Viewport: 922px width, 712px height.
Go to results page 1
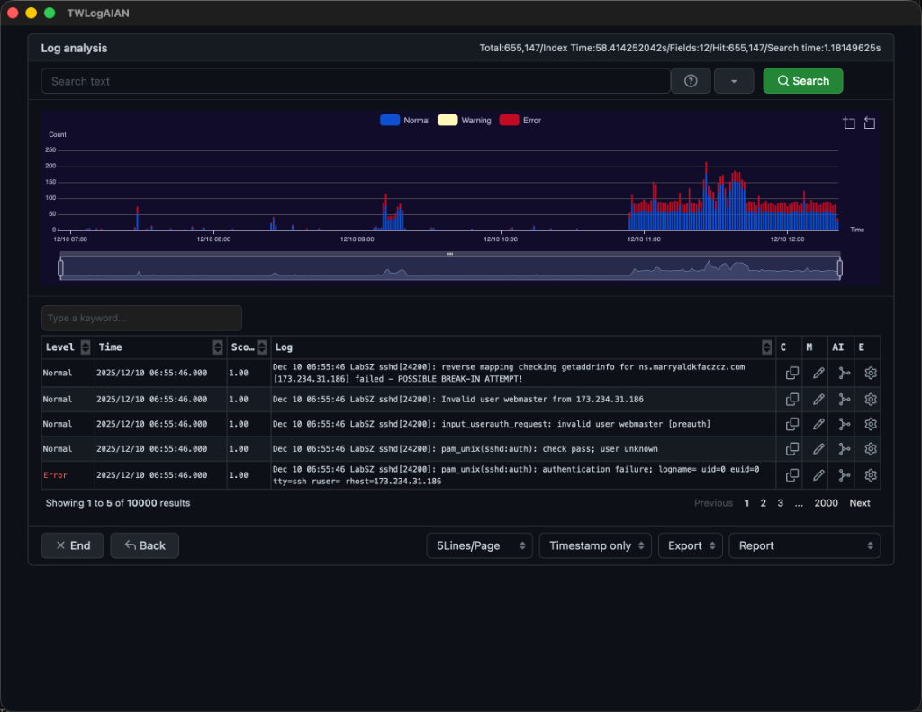(x=746, y=503)
